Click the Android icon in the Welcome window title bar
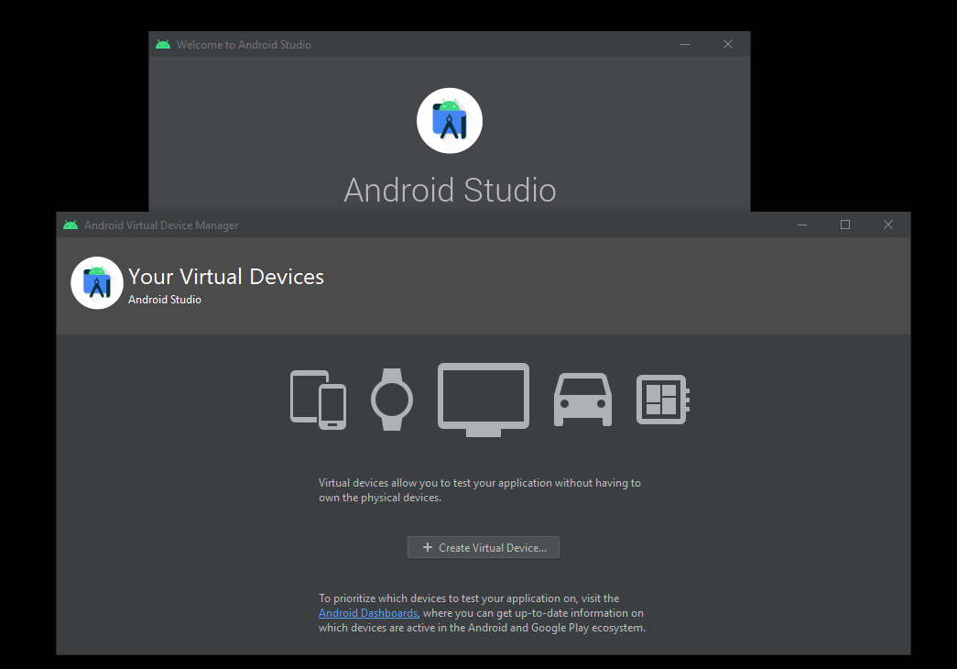957x669 pixels. 162,44
